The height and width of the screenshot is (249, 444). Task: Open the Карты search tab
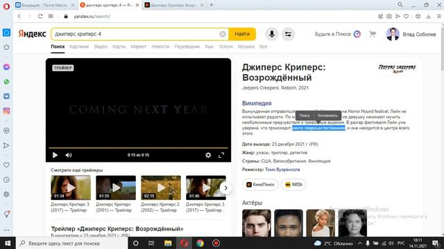tap(119, 46)
